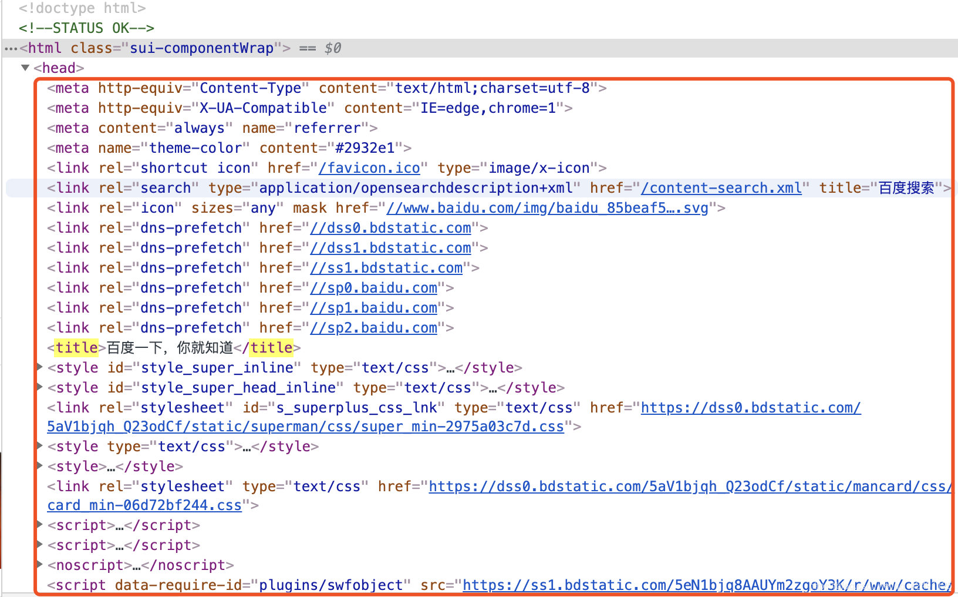Viewport: 958px width, 597px height.
Task: Click the IE=edge,chrome=1 content value
Action: point(488,108)
